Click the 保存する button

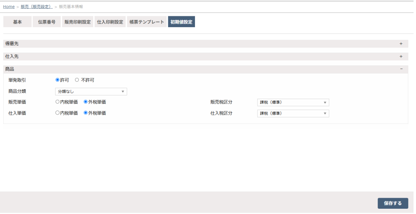point(393,203)
